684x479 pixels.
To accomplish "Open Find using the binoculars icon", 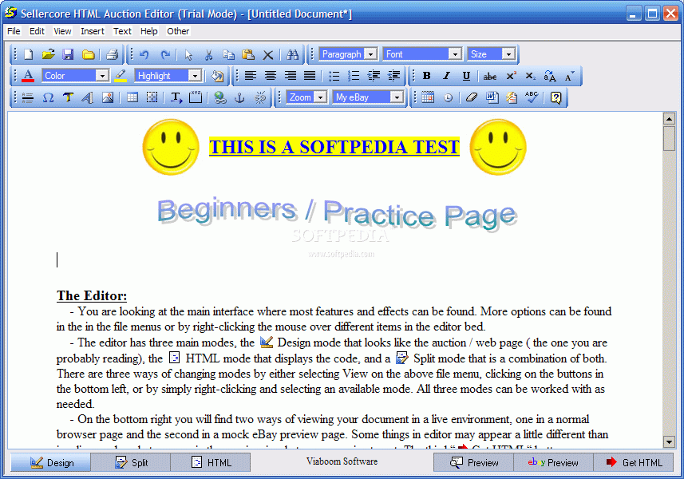I will click(x=292, y=54).
